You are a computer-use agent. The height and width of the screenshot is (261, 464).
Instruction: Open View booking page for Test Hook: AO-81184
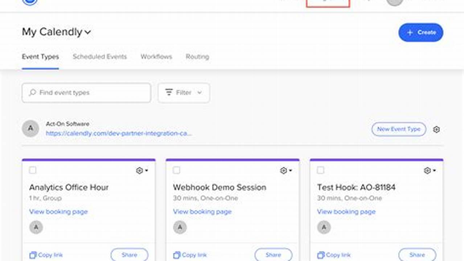coord(346,212)
